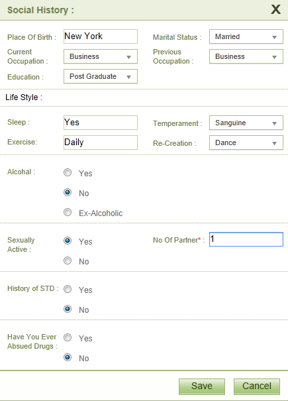
Task: Open the Re-Creation dropdown showing Dance
Action: pos(246,143)
